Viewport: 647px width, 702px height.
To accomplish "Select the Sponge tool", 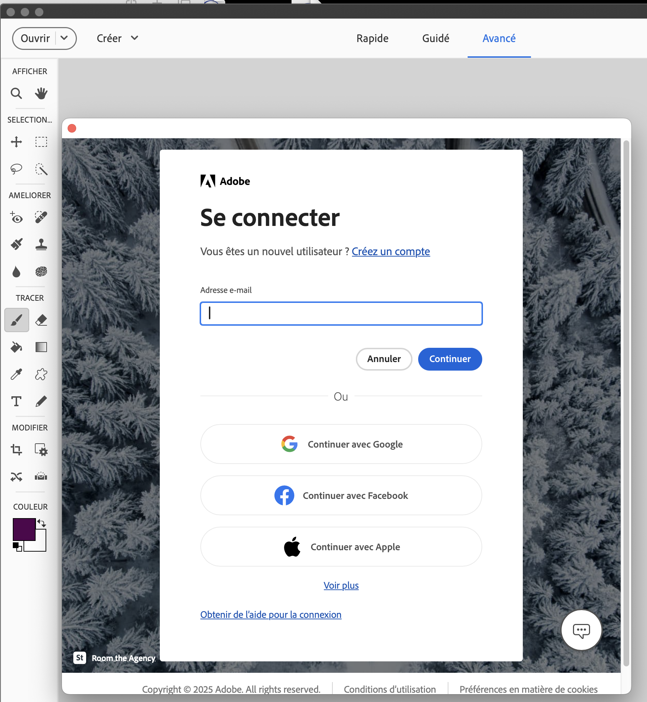I will [x=41, y=272].
